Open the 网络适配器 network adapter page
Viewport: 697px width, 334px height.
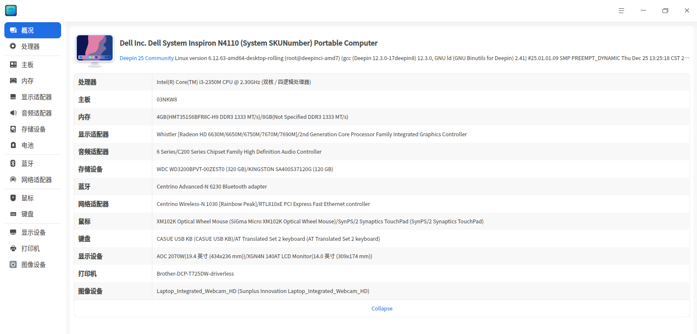point(36,179)
